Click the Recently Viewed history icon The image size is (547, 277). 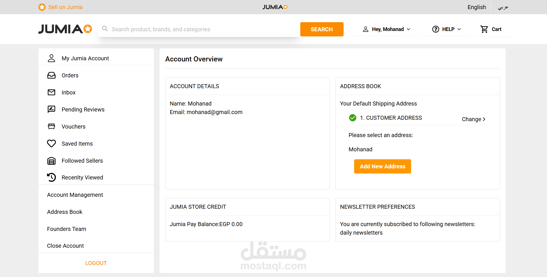[51, 177]
